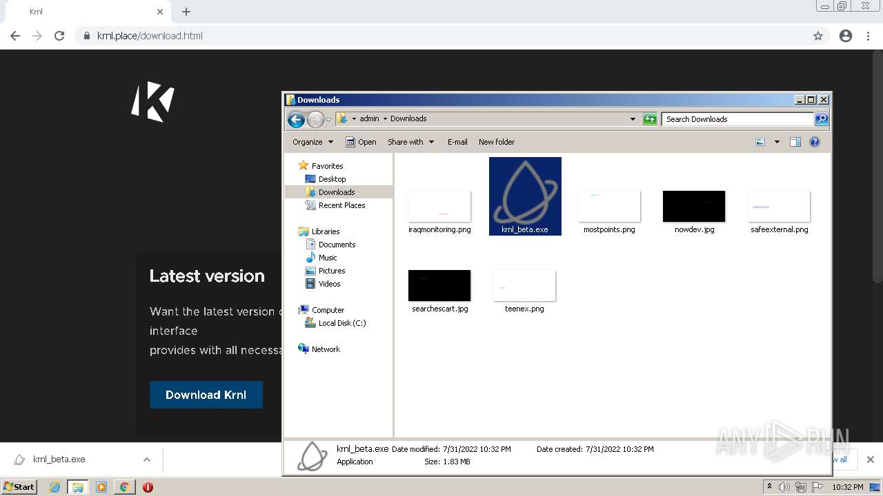883x496 pixels.
Task: Select mostpoints.png file thumbnail
Action: [609, 207]
